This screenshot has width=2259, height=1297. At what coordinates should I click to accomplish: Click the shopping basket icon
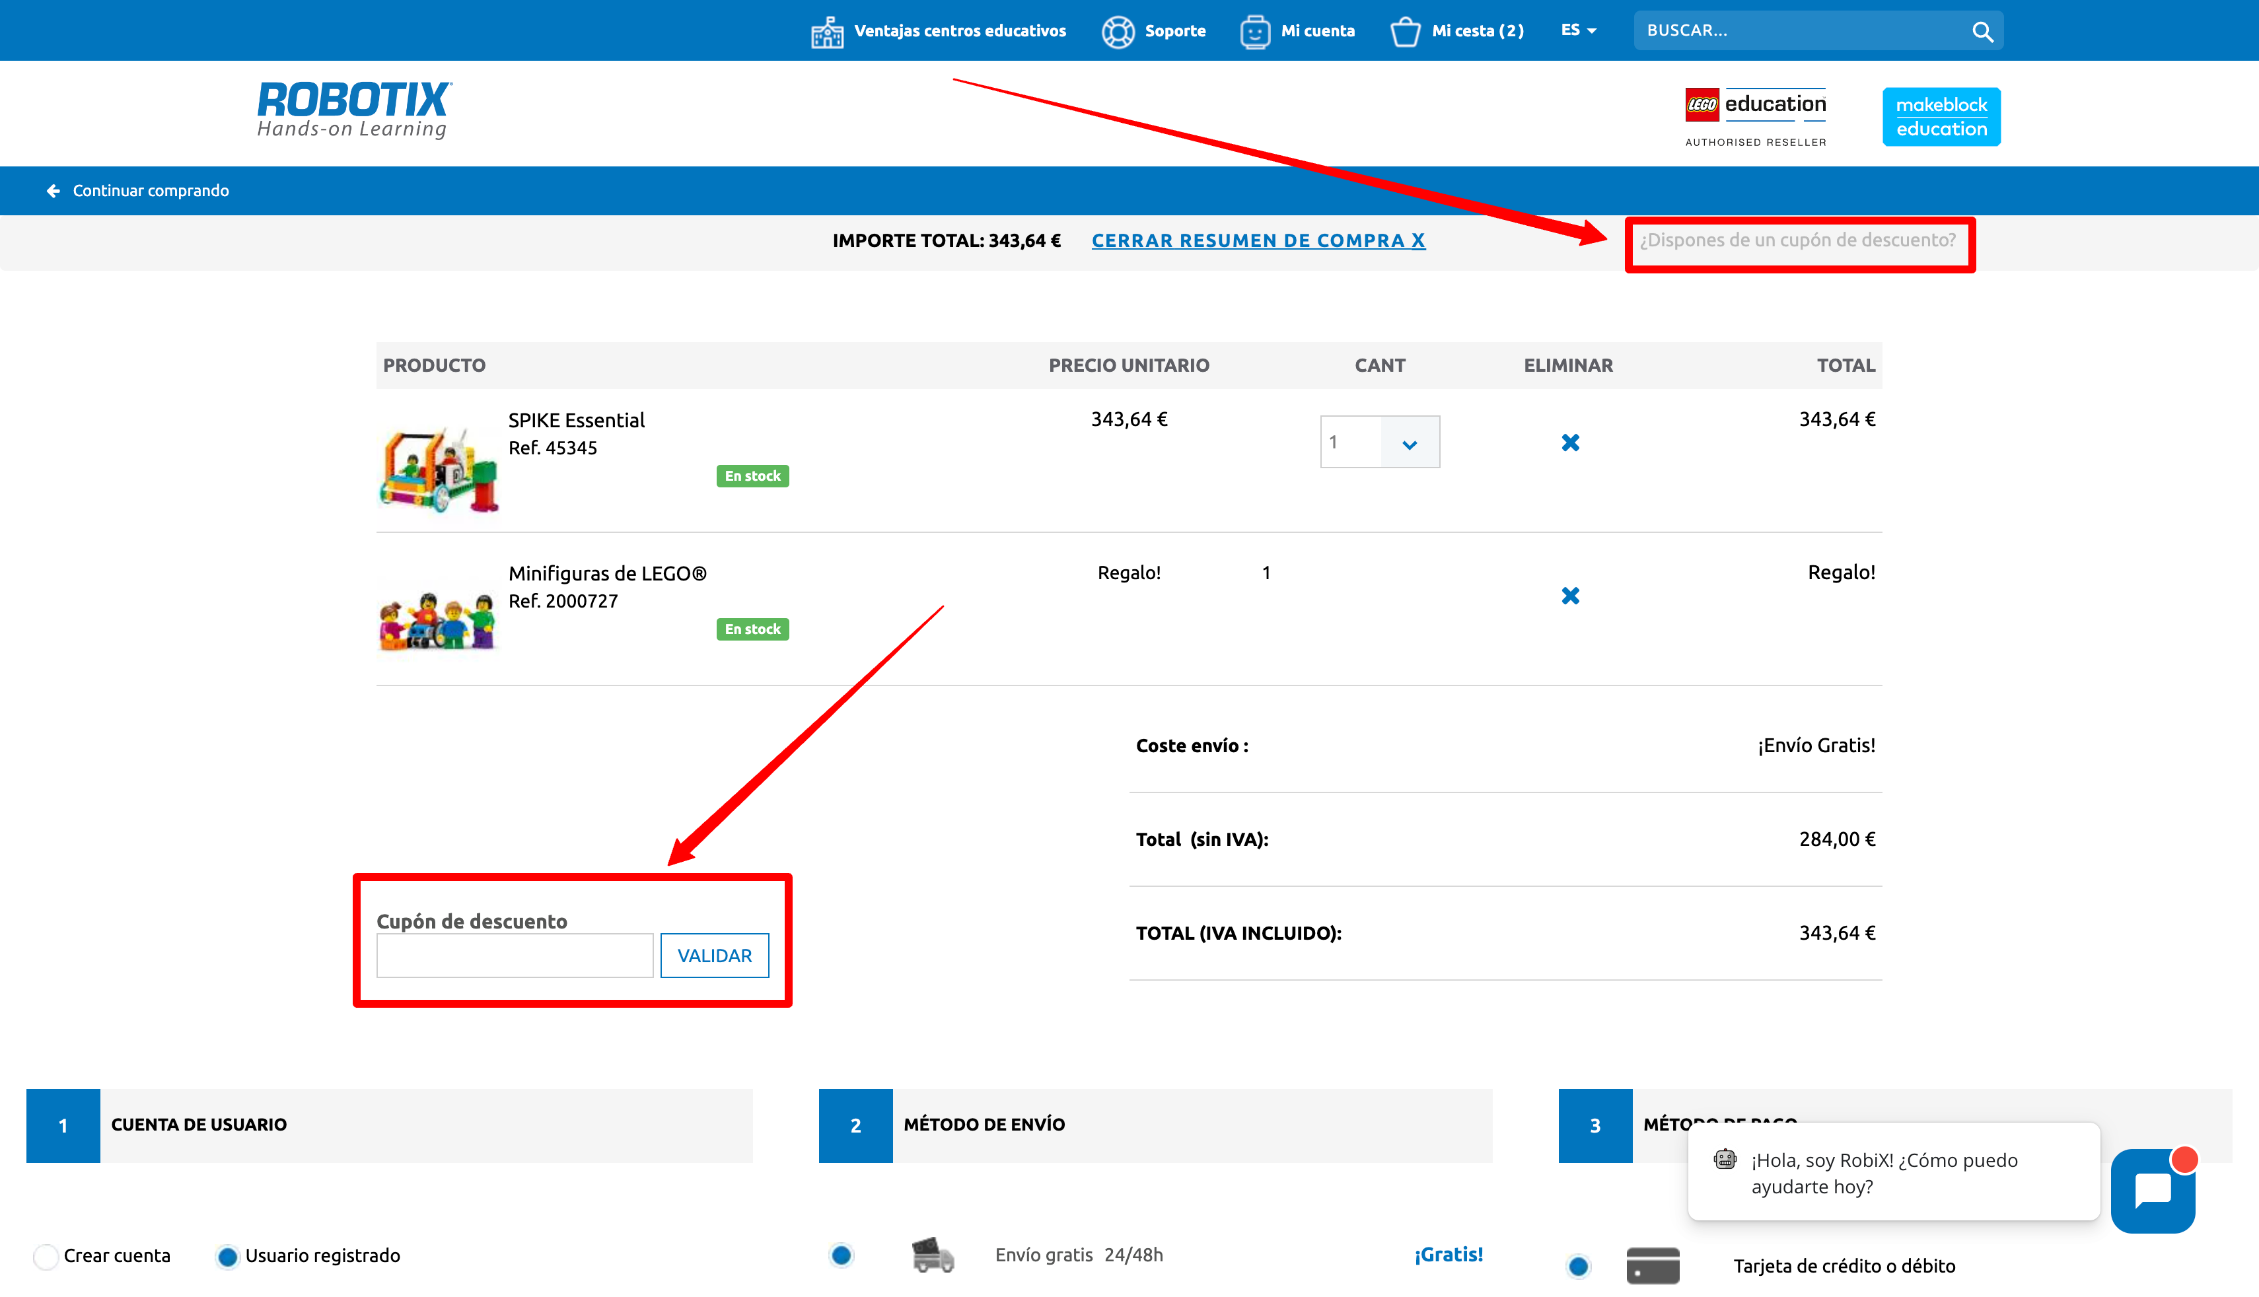click(x=1405, y=32)
